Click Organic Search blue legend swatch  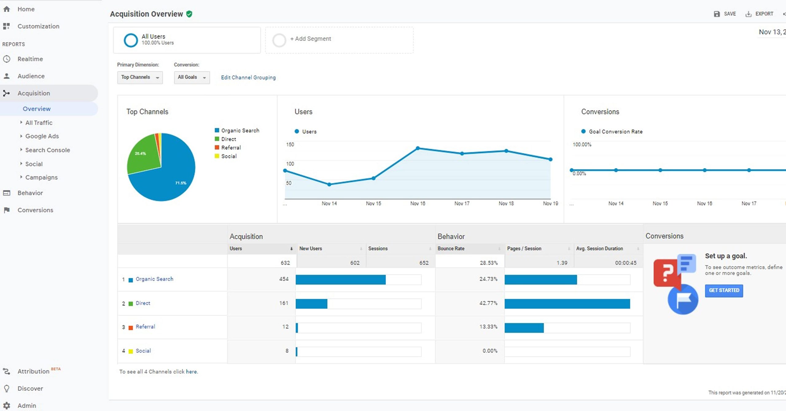[x=217, y=130]
